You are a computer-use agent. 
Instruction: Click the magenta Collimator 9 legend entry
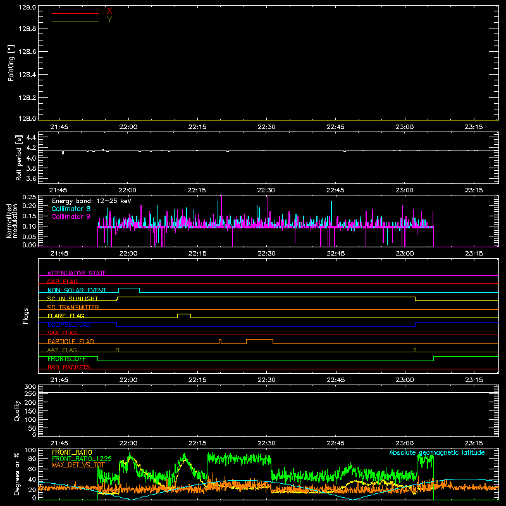[71, 216]
